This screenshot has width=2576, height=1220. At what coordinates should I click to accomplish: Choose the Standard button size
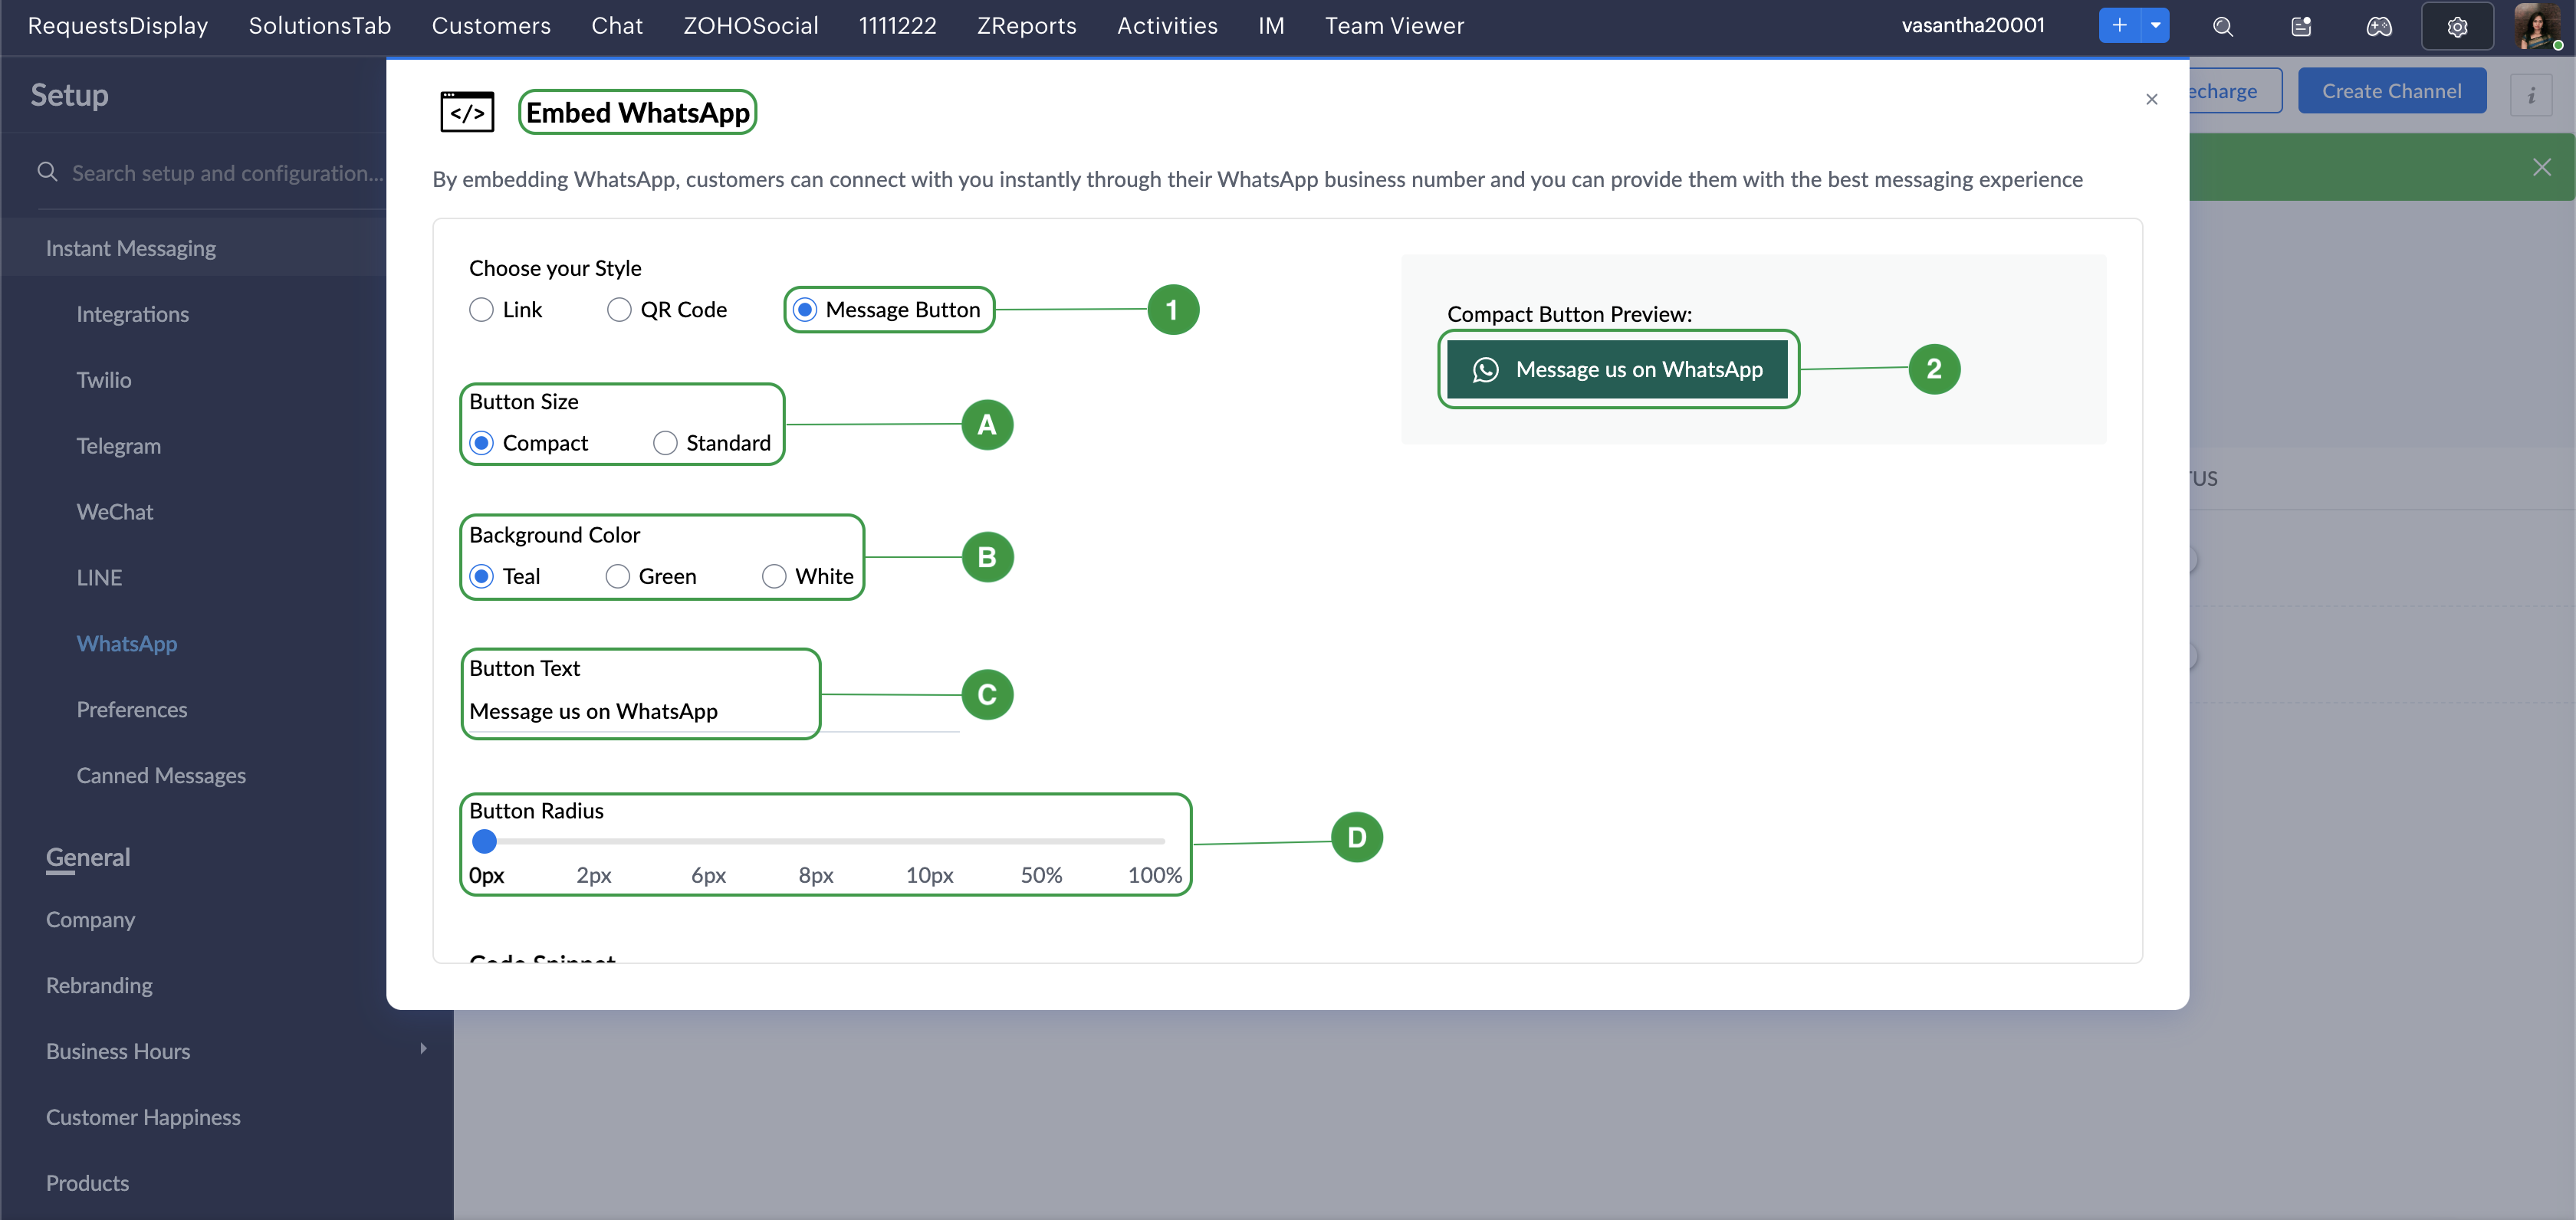pos(665,443)
